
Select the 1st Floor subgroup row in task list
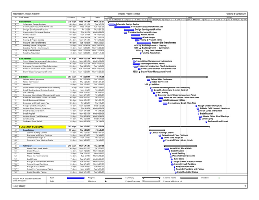pos(58,146)
